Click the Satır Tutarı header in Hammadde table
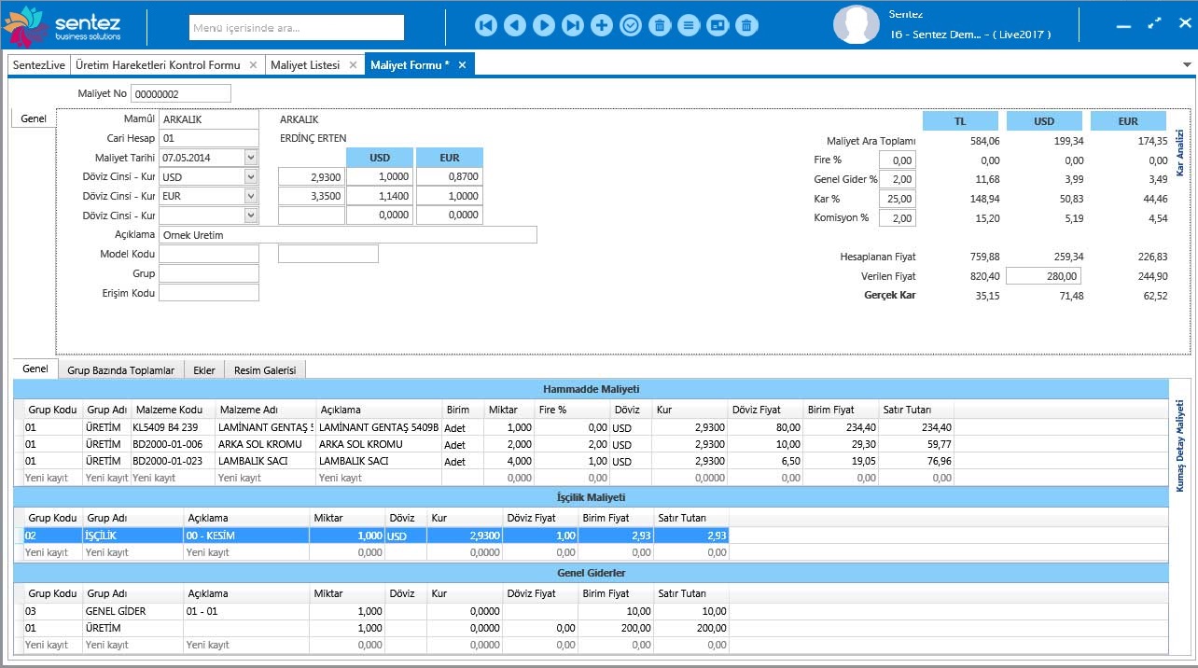The height and width of the screenshot is (668, 1198). click(x=915, y=410)
